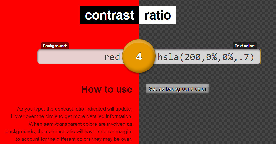Click the "ratio" word in the logo
Screen dimensions: 276x144
(x=157, y=15)
